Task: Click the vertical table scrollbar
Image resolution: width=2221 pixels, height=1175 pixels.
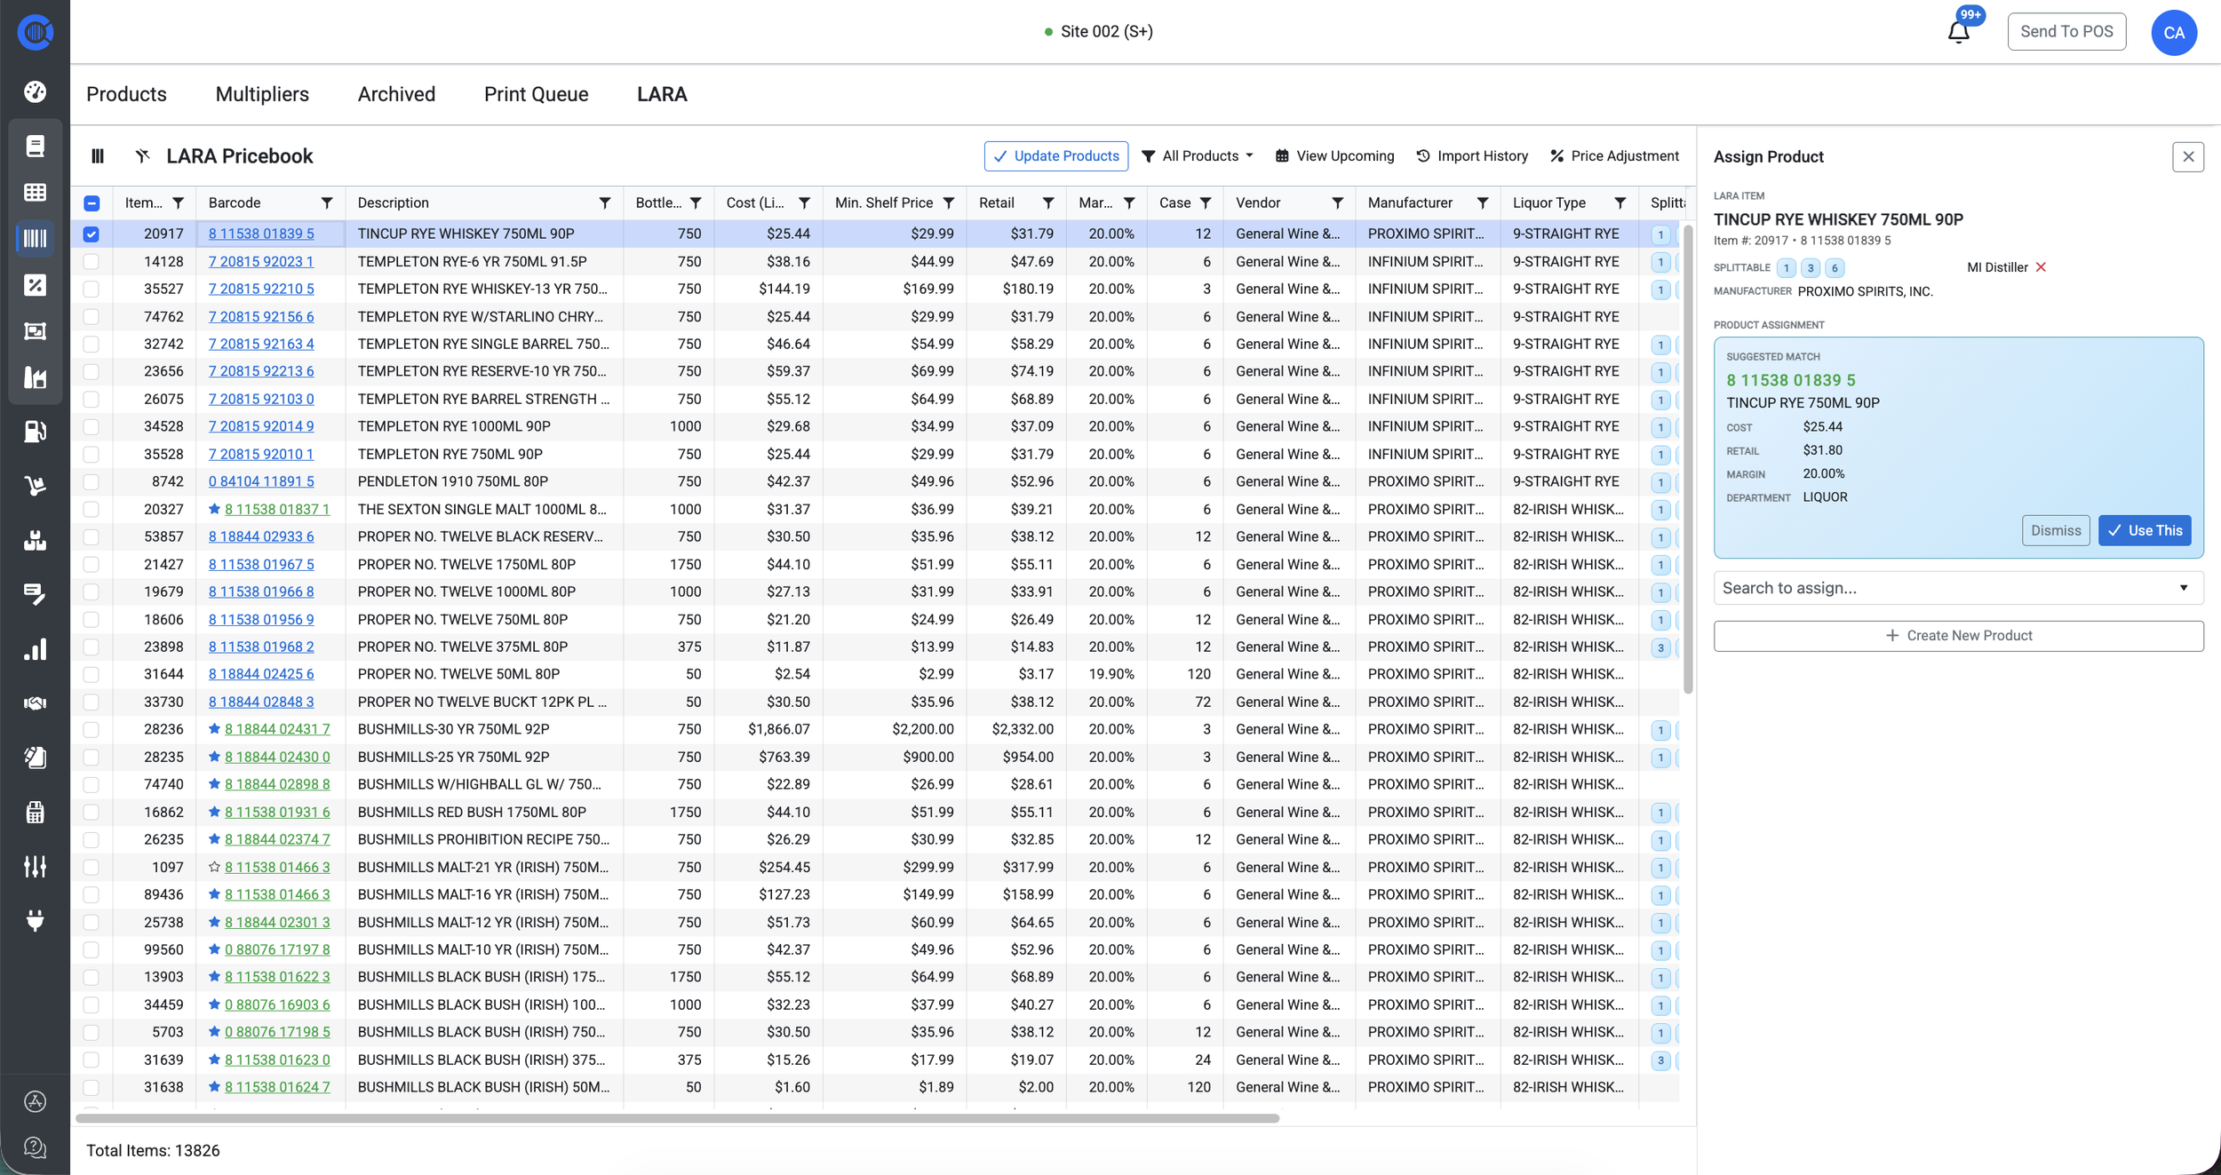Action: (1688, 459)
